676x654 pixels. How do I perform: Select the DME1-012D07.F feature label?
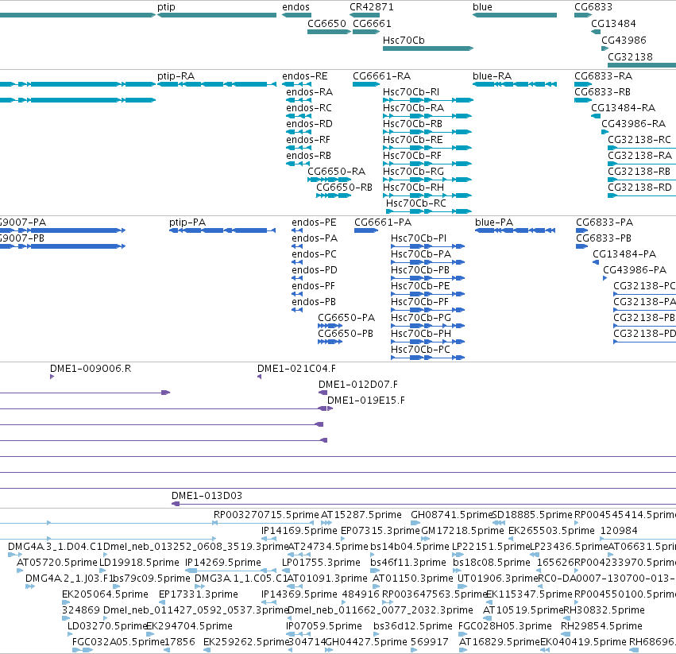358,385
